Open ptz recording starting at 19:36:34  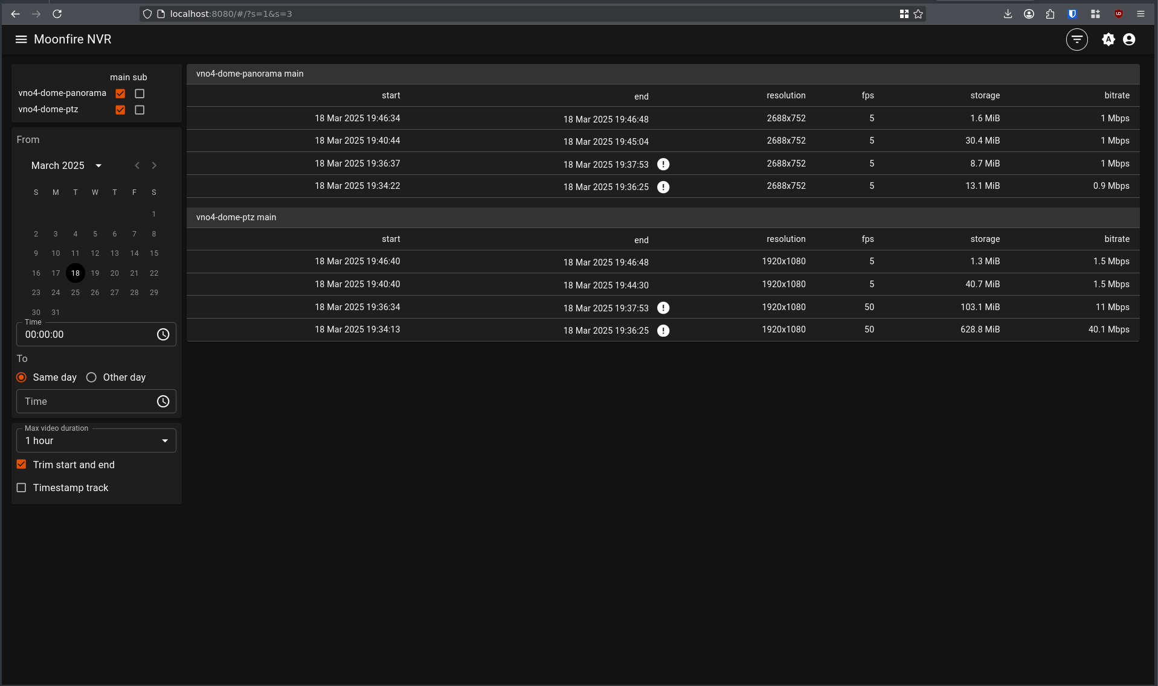pos(663,307)
